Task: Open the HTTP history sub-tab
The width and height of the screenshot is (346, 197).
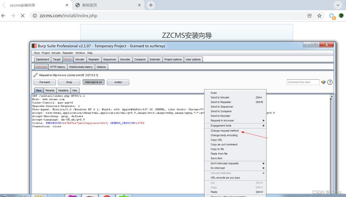Action: tap(58, 67)
